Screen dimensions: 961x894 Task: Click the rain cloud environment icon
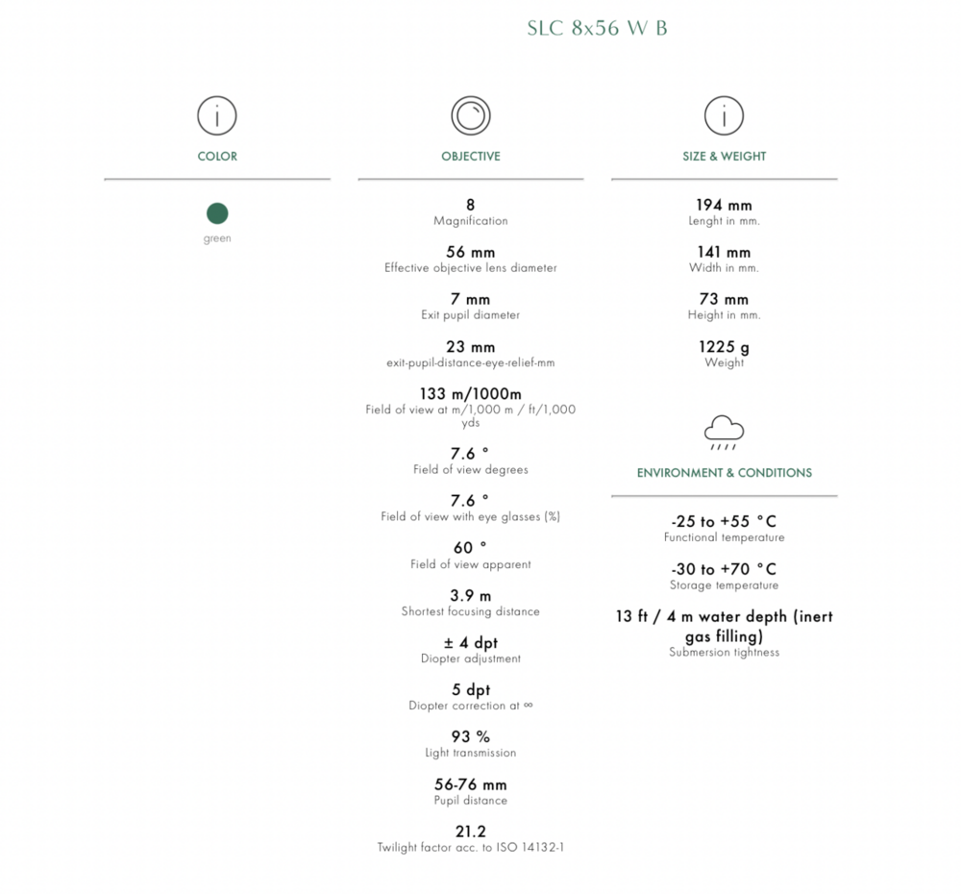[724, 433]
